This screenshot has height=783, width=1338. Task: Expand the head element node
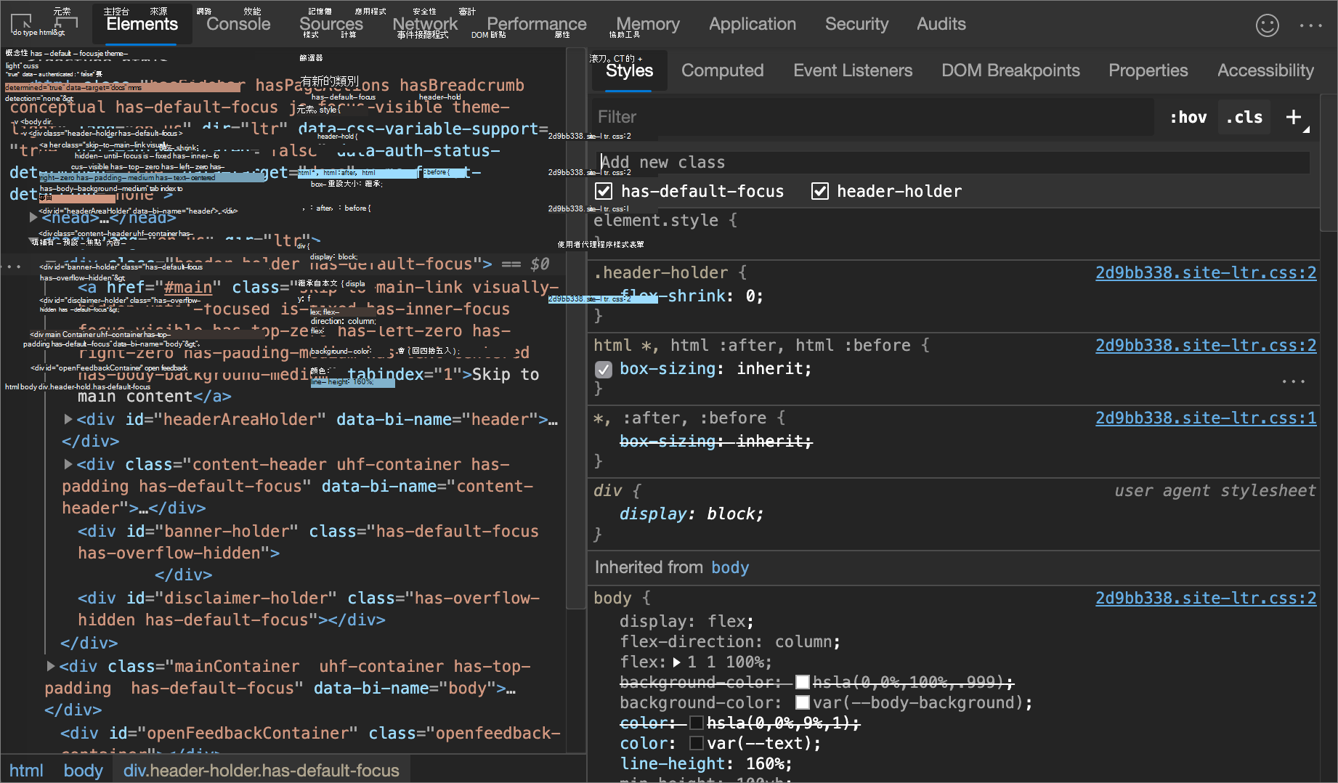pos(33,217)
